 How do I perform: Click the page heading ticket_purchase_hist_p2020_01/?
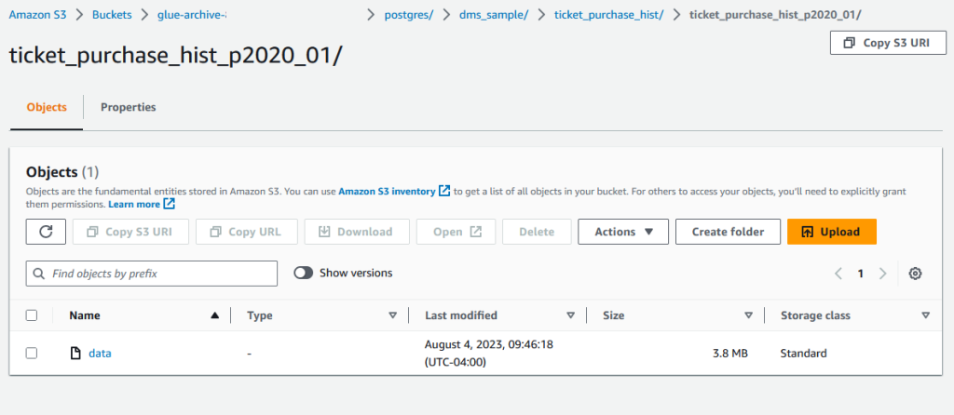[176, 56]
